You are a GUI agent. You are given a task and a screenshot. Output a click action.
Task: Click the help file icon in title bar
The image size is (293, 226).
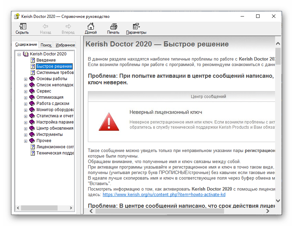coord(17,17)
